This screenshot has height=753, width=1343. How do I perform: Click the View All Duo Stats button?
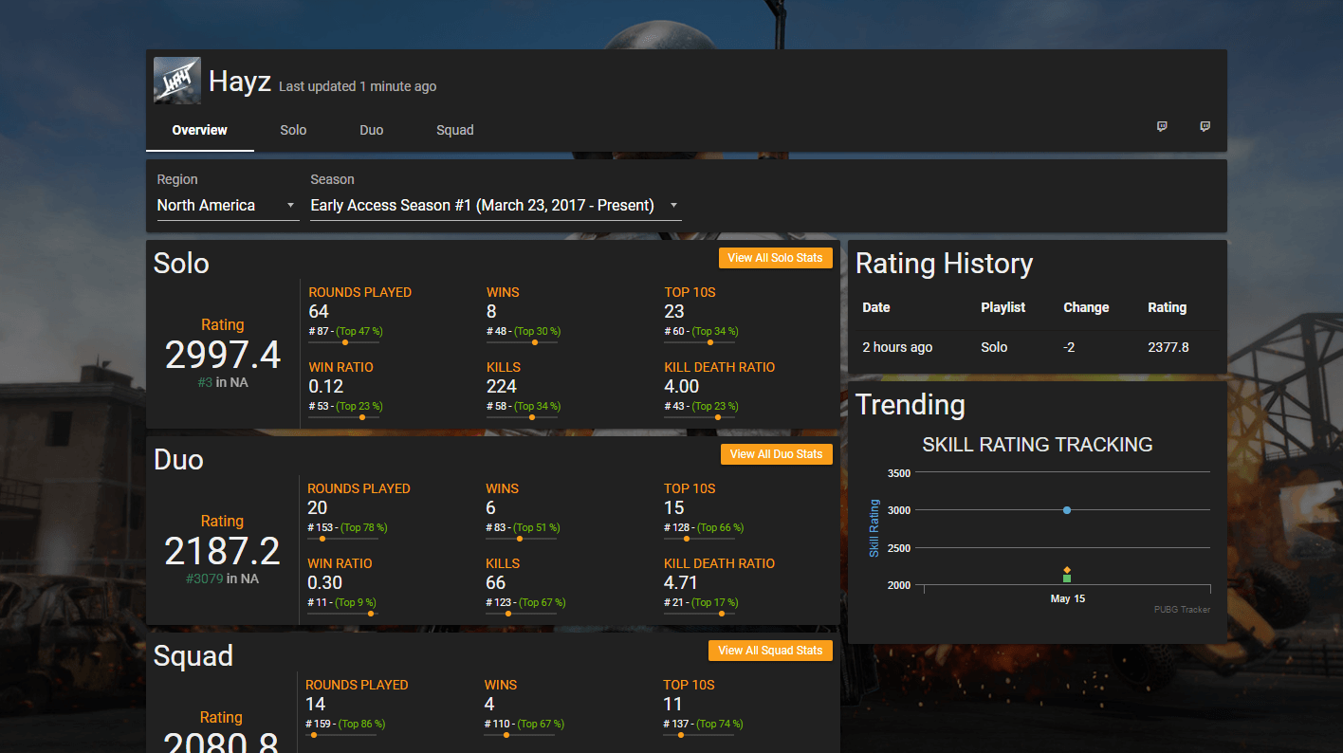click(x=776, y=453)
